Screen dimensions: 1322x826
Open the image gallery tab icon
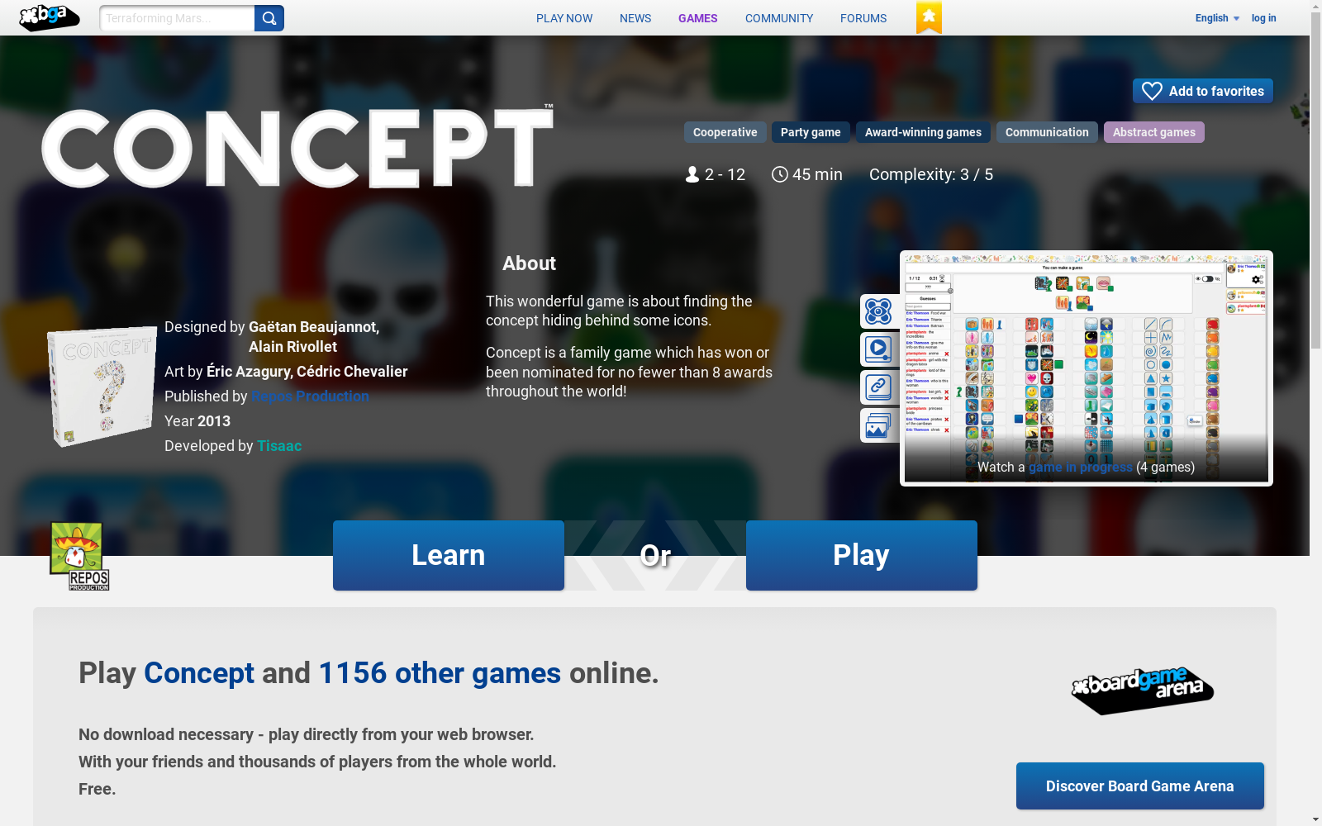[x=878, y=425]
